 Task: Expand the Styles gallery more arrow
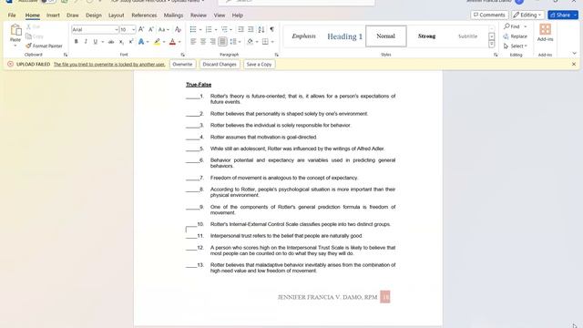492,44
